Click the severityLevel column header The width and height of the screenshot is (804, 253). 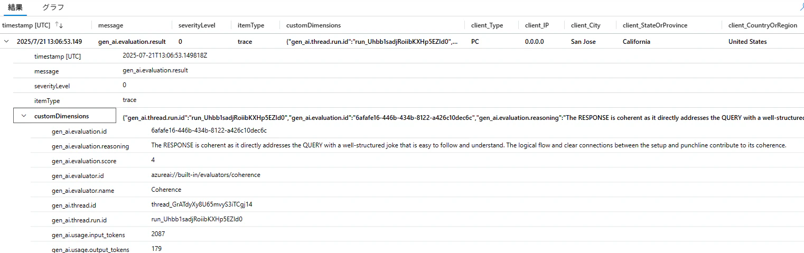(197, 25)
